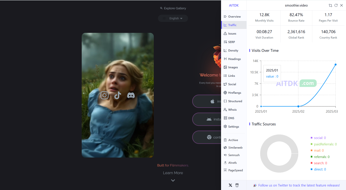
Task: Toggle the social legend item
Action: 318,138
